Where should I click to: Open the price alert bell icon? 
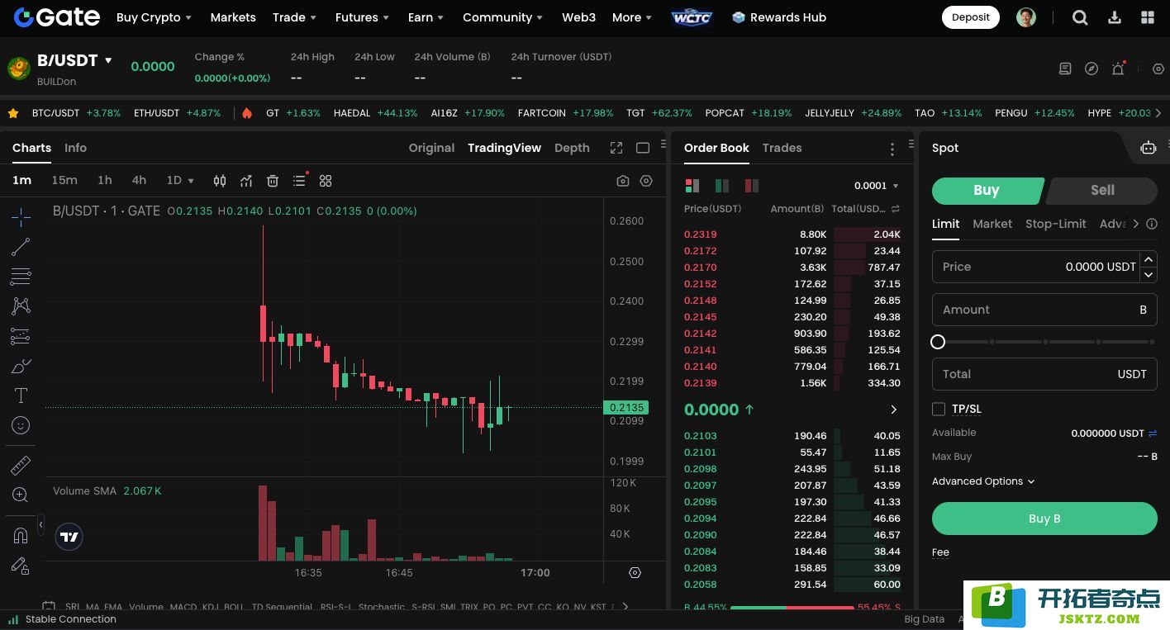(1118, 69)
